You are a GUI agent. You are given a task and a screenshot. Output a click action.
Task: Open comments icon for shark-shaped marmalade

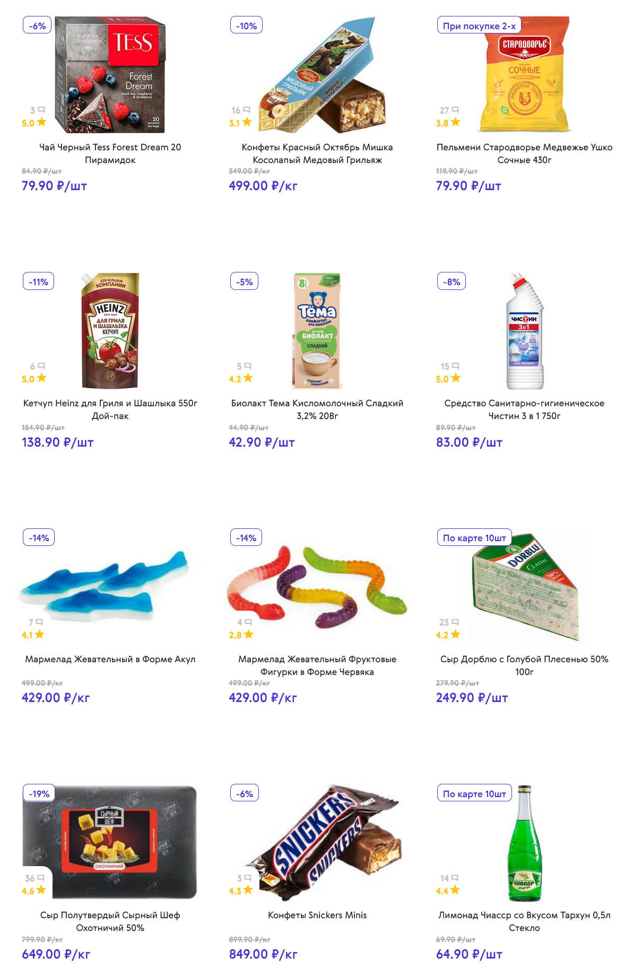pyautogui.click(x=39, y=622)
